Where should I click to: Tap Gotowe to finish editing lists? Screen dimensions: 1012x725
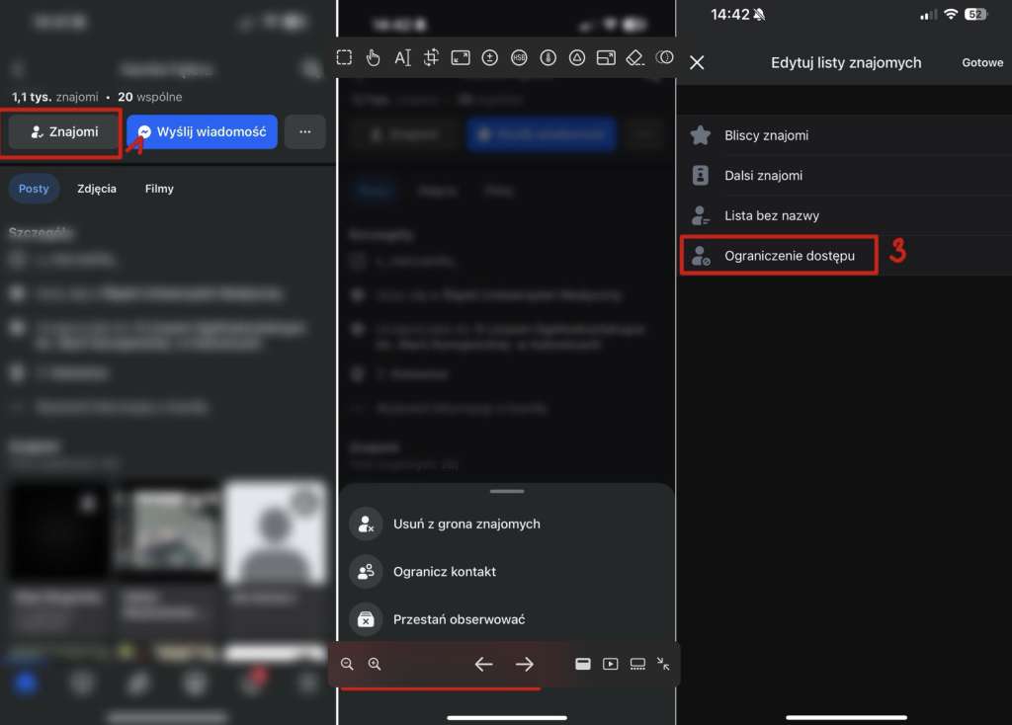point(982,63)
